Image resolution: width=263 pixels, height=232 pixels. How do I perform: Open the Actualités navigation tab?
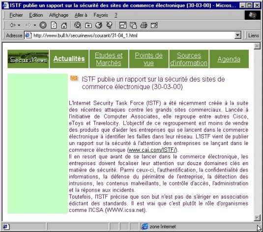click(x=69, y=59)
